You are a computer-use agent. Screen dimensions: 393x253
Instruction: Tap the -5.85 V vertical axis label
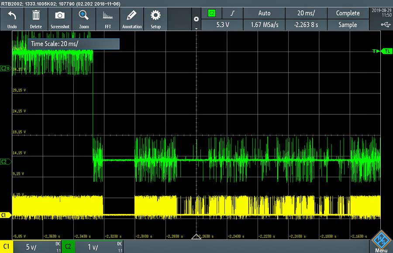tap(19, 236)
